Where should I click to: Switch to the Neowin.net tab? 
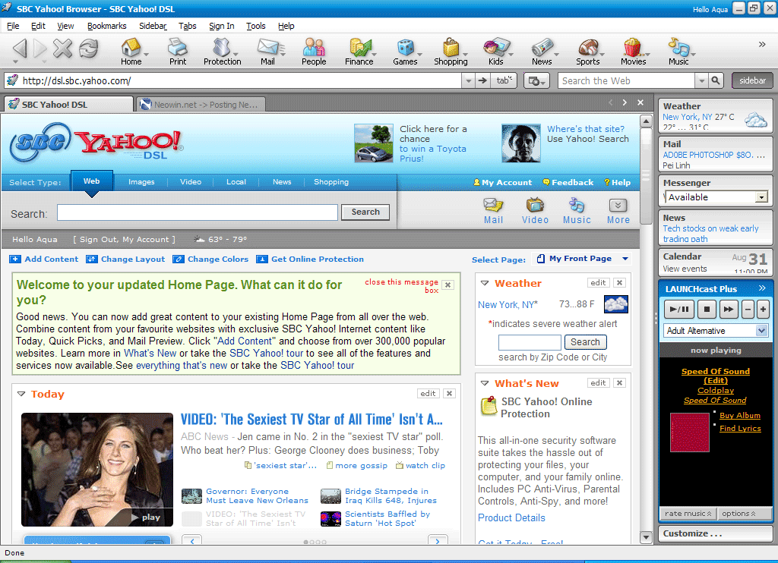click(202, 104)
